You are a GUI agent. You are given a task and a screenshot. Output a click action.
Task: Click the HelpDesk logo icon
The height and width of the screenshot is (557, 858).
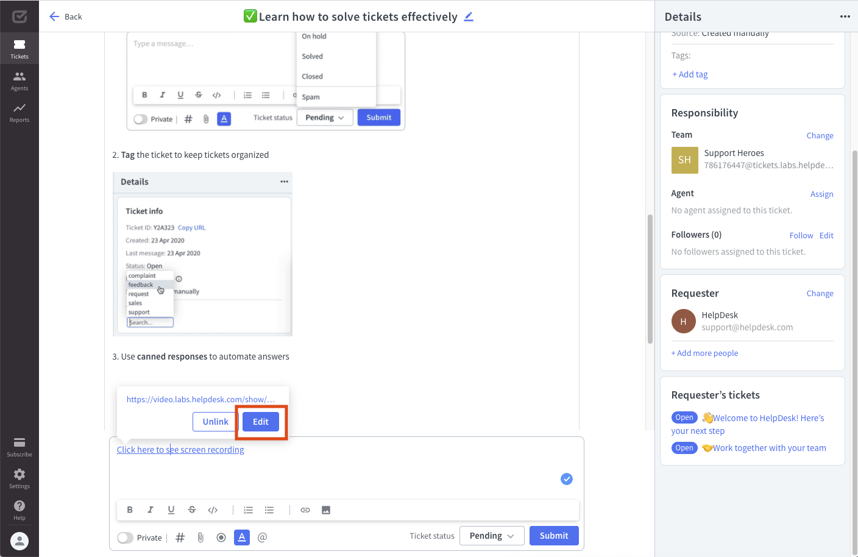[19, 16]
